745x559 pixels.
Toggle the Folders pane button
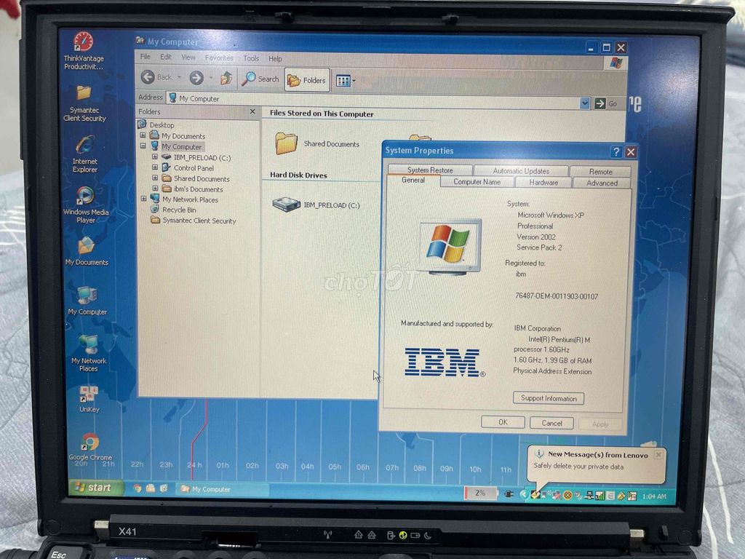(307, 80)
